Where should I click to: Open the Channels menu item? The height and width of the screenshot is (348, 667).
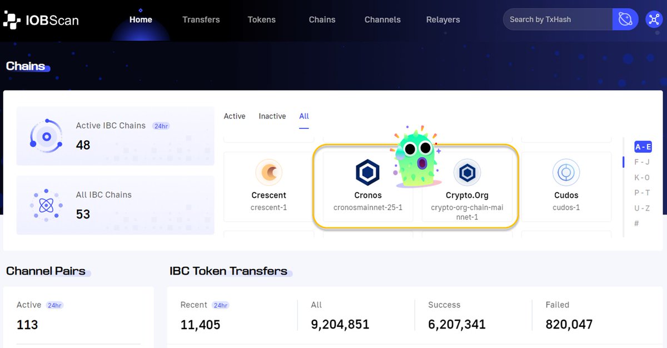382,19
